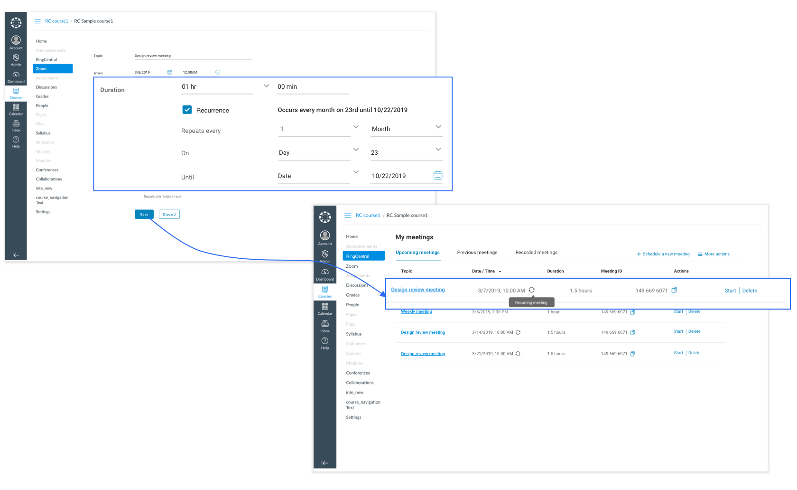Open People in right window course menu
This screenshot has width=797, height=490.
(x=352, y=305)
